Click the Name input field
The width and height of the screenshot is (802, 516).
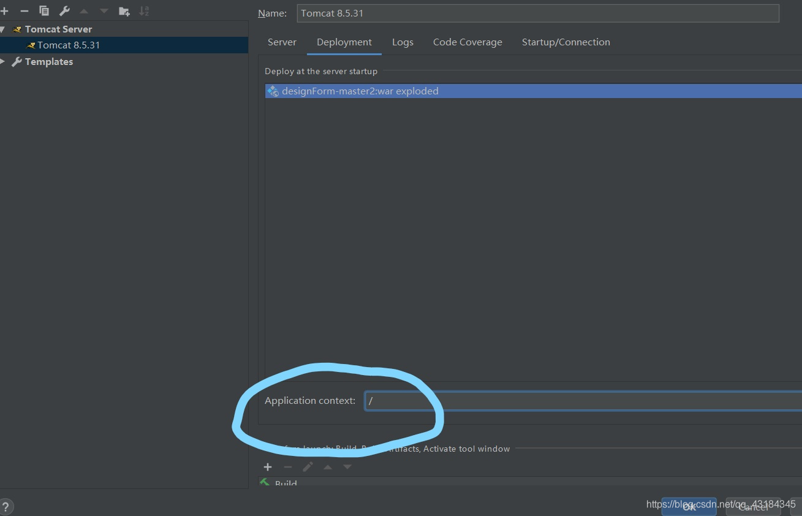pyautogui.click(x=538, y=13)
